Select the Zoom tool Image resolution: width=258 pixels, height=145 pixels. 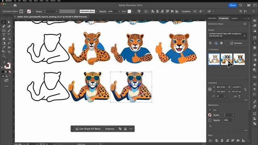4,56
